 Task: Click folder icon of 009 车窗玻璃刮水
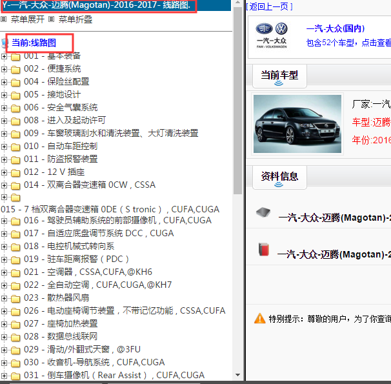click(15, 134)
